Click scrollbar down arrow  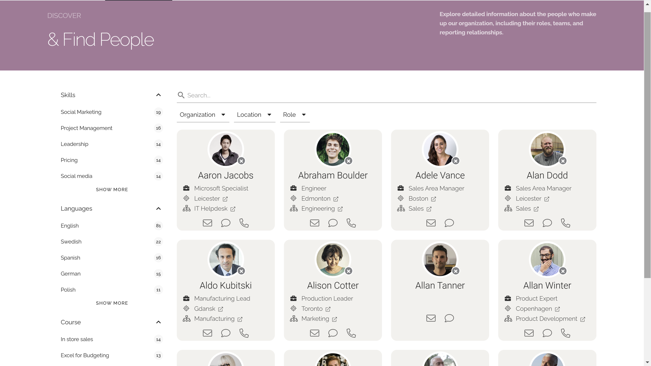[648, 362]
